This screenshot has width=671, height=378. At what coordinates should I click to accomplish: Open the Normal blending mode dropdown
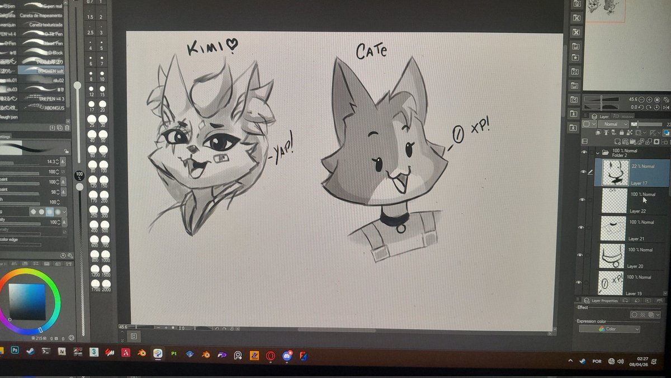[613, 124]
